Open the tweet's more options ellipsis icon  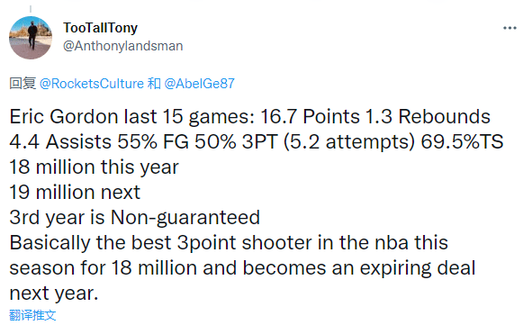click(x=509, y=28)
